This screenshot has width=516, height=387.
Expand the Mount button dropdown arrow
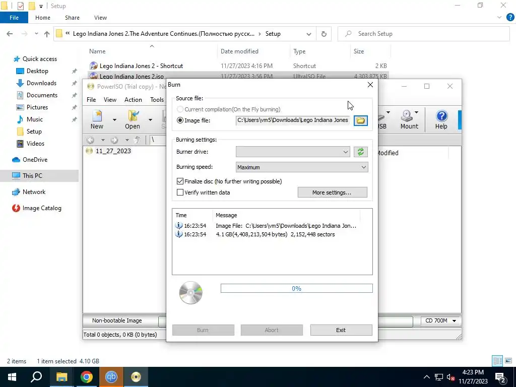click(416, 112)
